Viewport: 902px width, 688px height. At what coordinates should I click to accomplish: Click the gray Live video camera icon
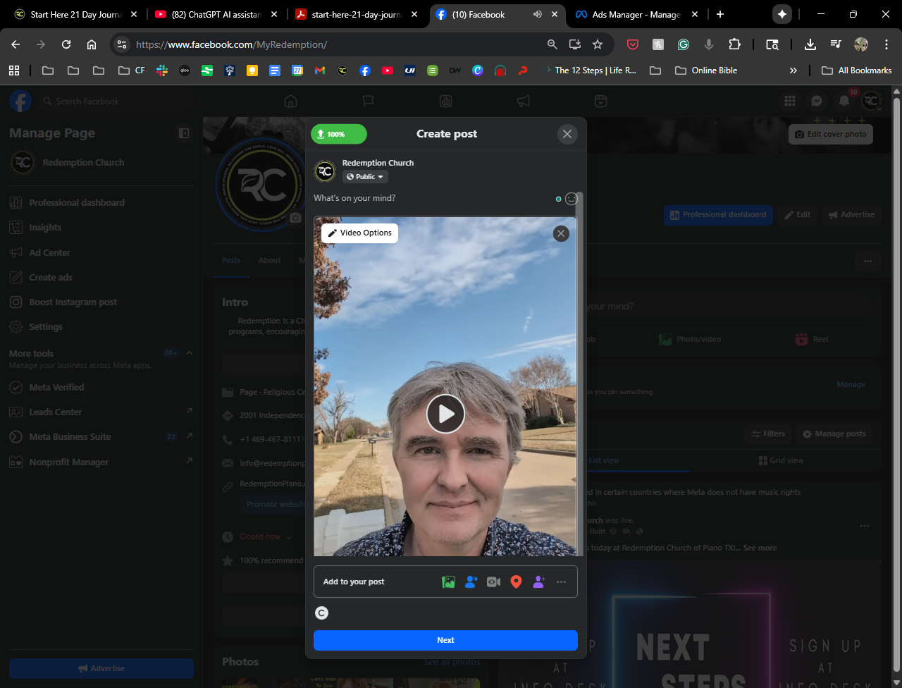coord(493,582)
